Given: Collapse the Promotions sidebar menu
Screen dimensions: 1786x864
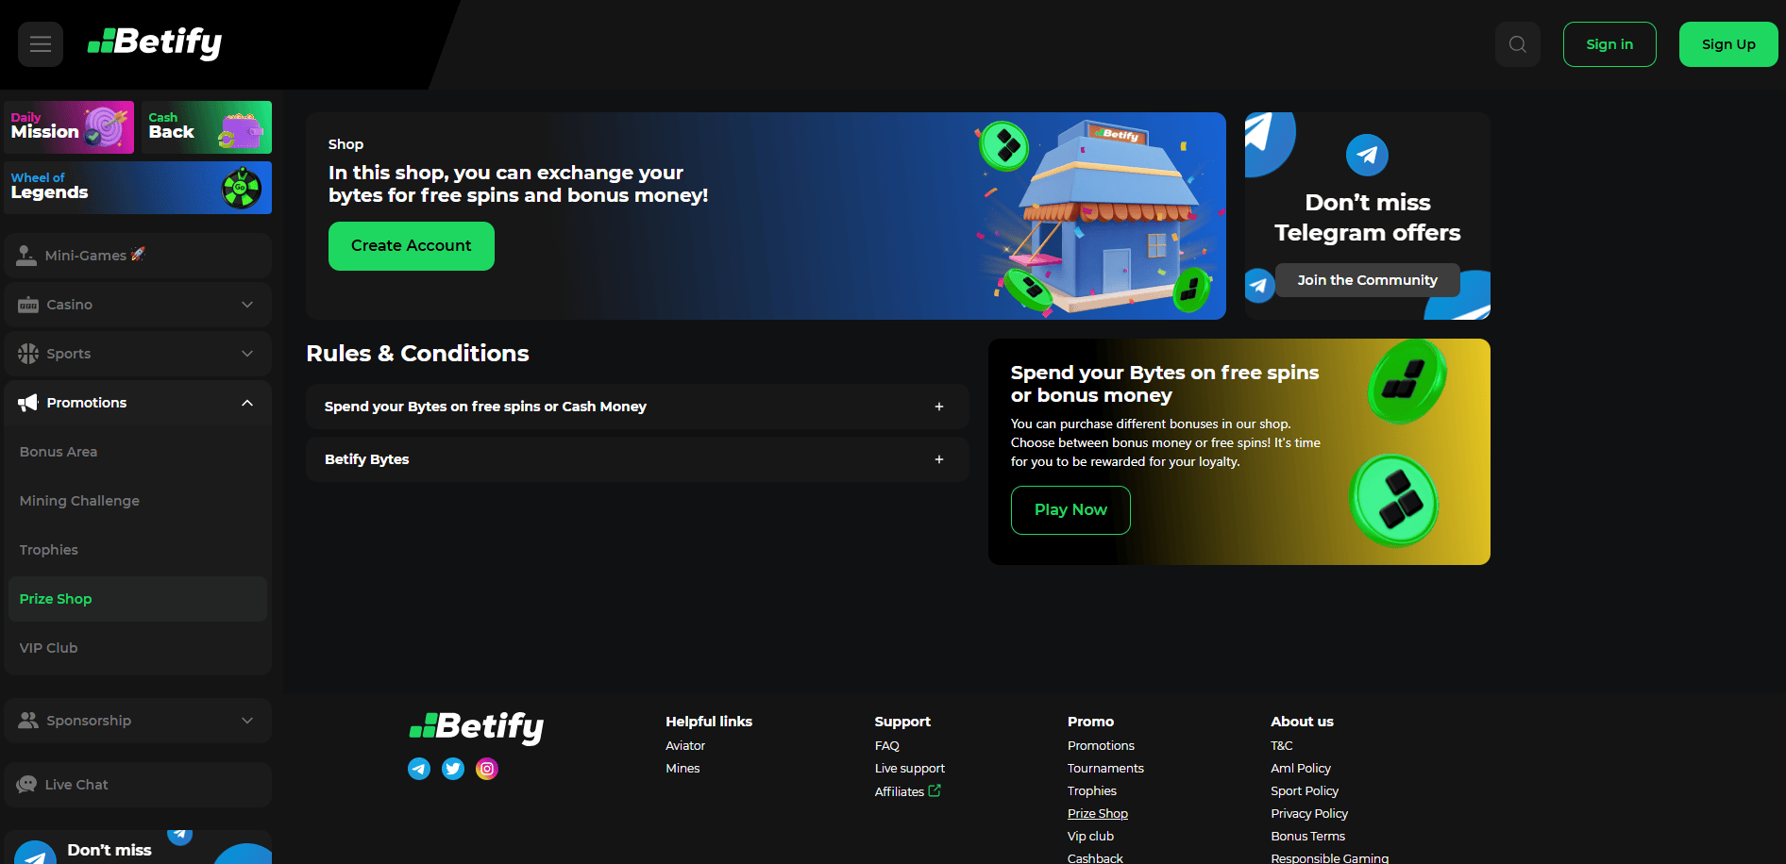Looking at the screenshot, I should point(246,403).
